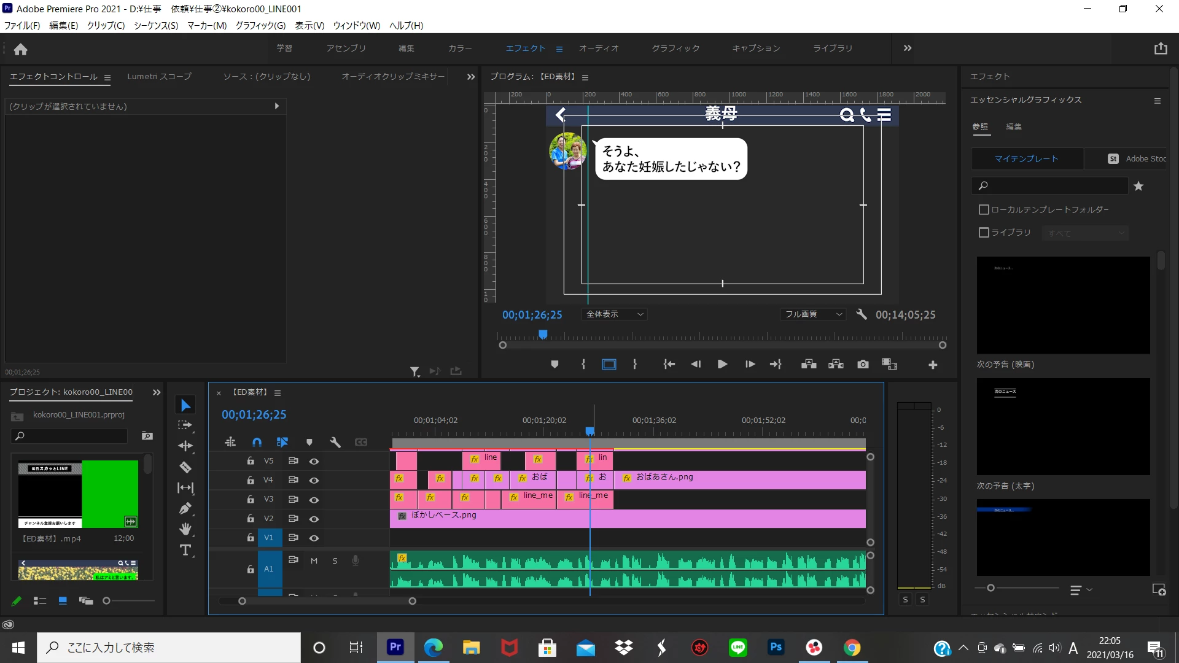Screen dimensions: 1179x663
Task: Select the Razor tool in the tools panel
Action: pyautogui.click(x=185, y=467)
